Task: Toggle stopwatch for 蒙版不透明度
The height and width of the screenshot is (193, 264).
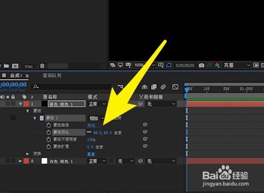Action: tap(48, 139)
